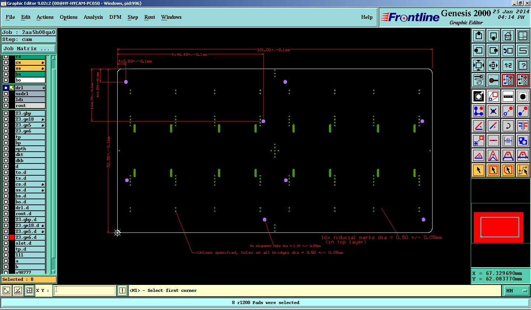531x310 pixels.
Task: Toggle the bs layer display checkbox
Action: coord(6,74)
